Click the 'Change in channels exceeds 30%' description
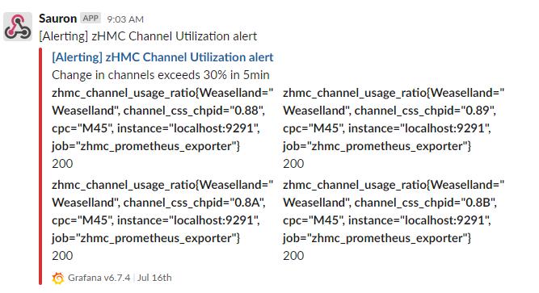The width and height of the screenshot is (539, 293). click(x=161, y=75)
